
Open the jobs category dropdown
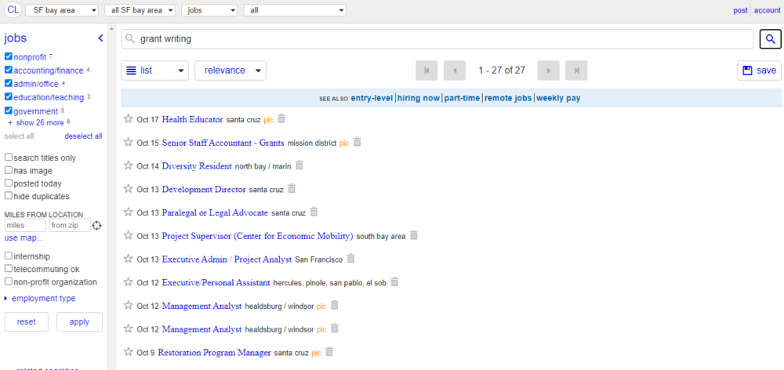210,10
